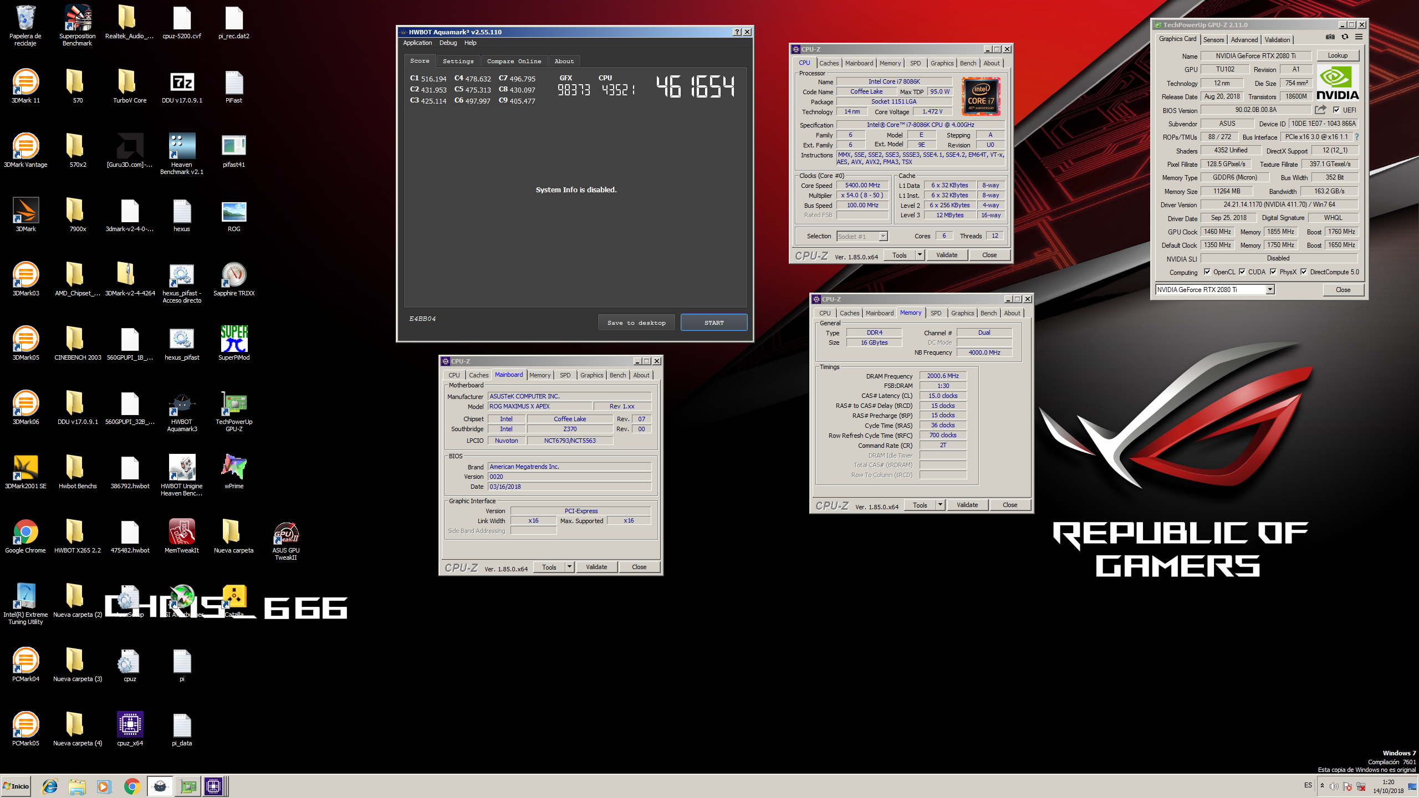1419x798 pixels.
Task: Select the Sapphire TRIXX desktop icon
Action: (234, 279)
